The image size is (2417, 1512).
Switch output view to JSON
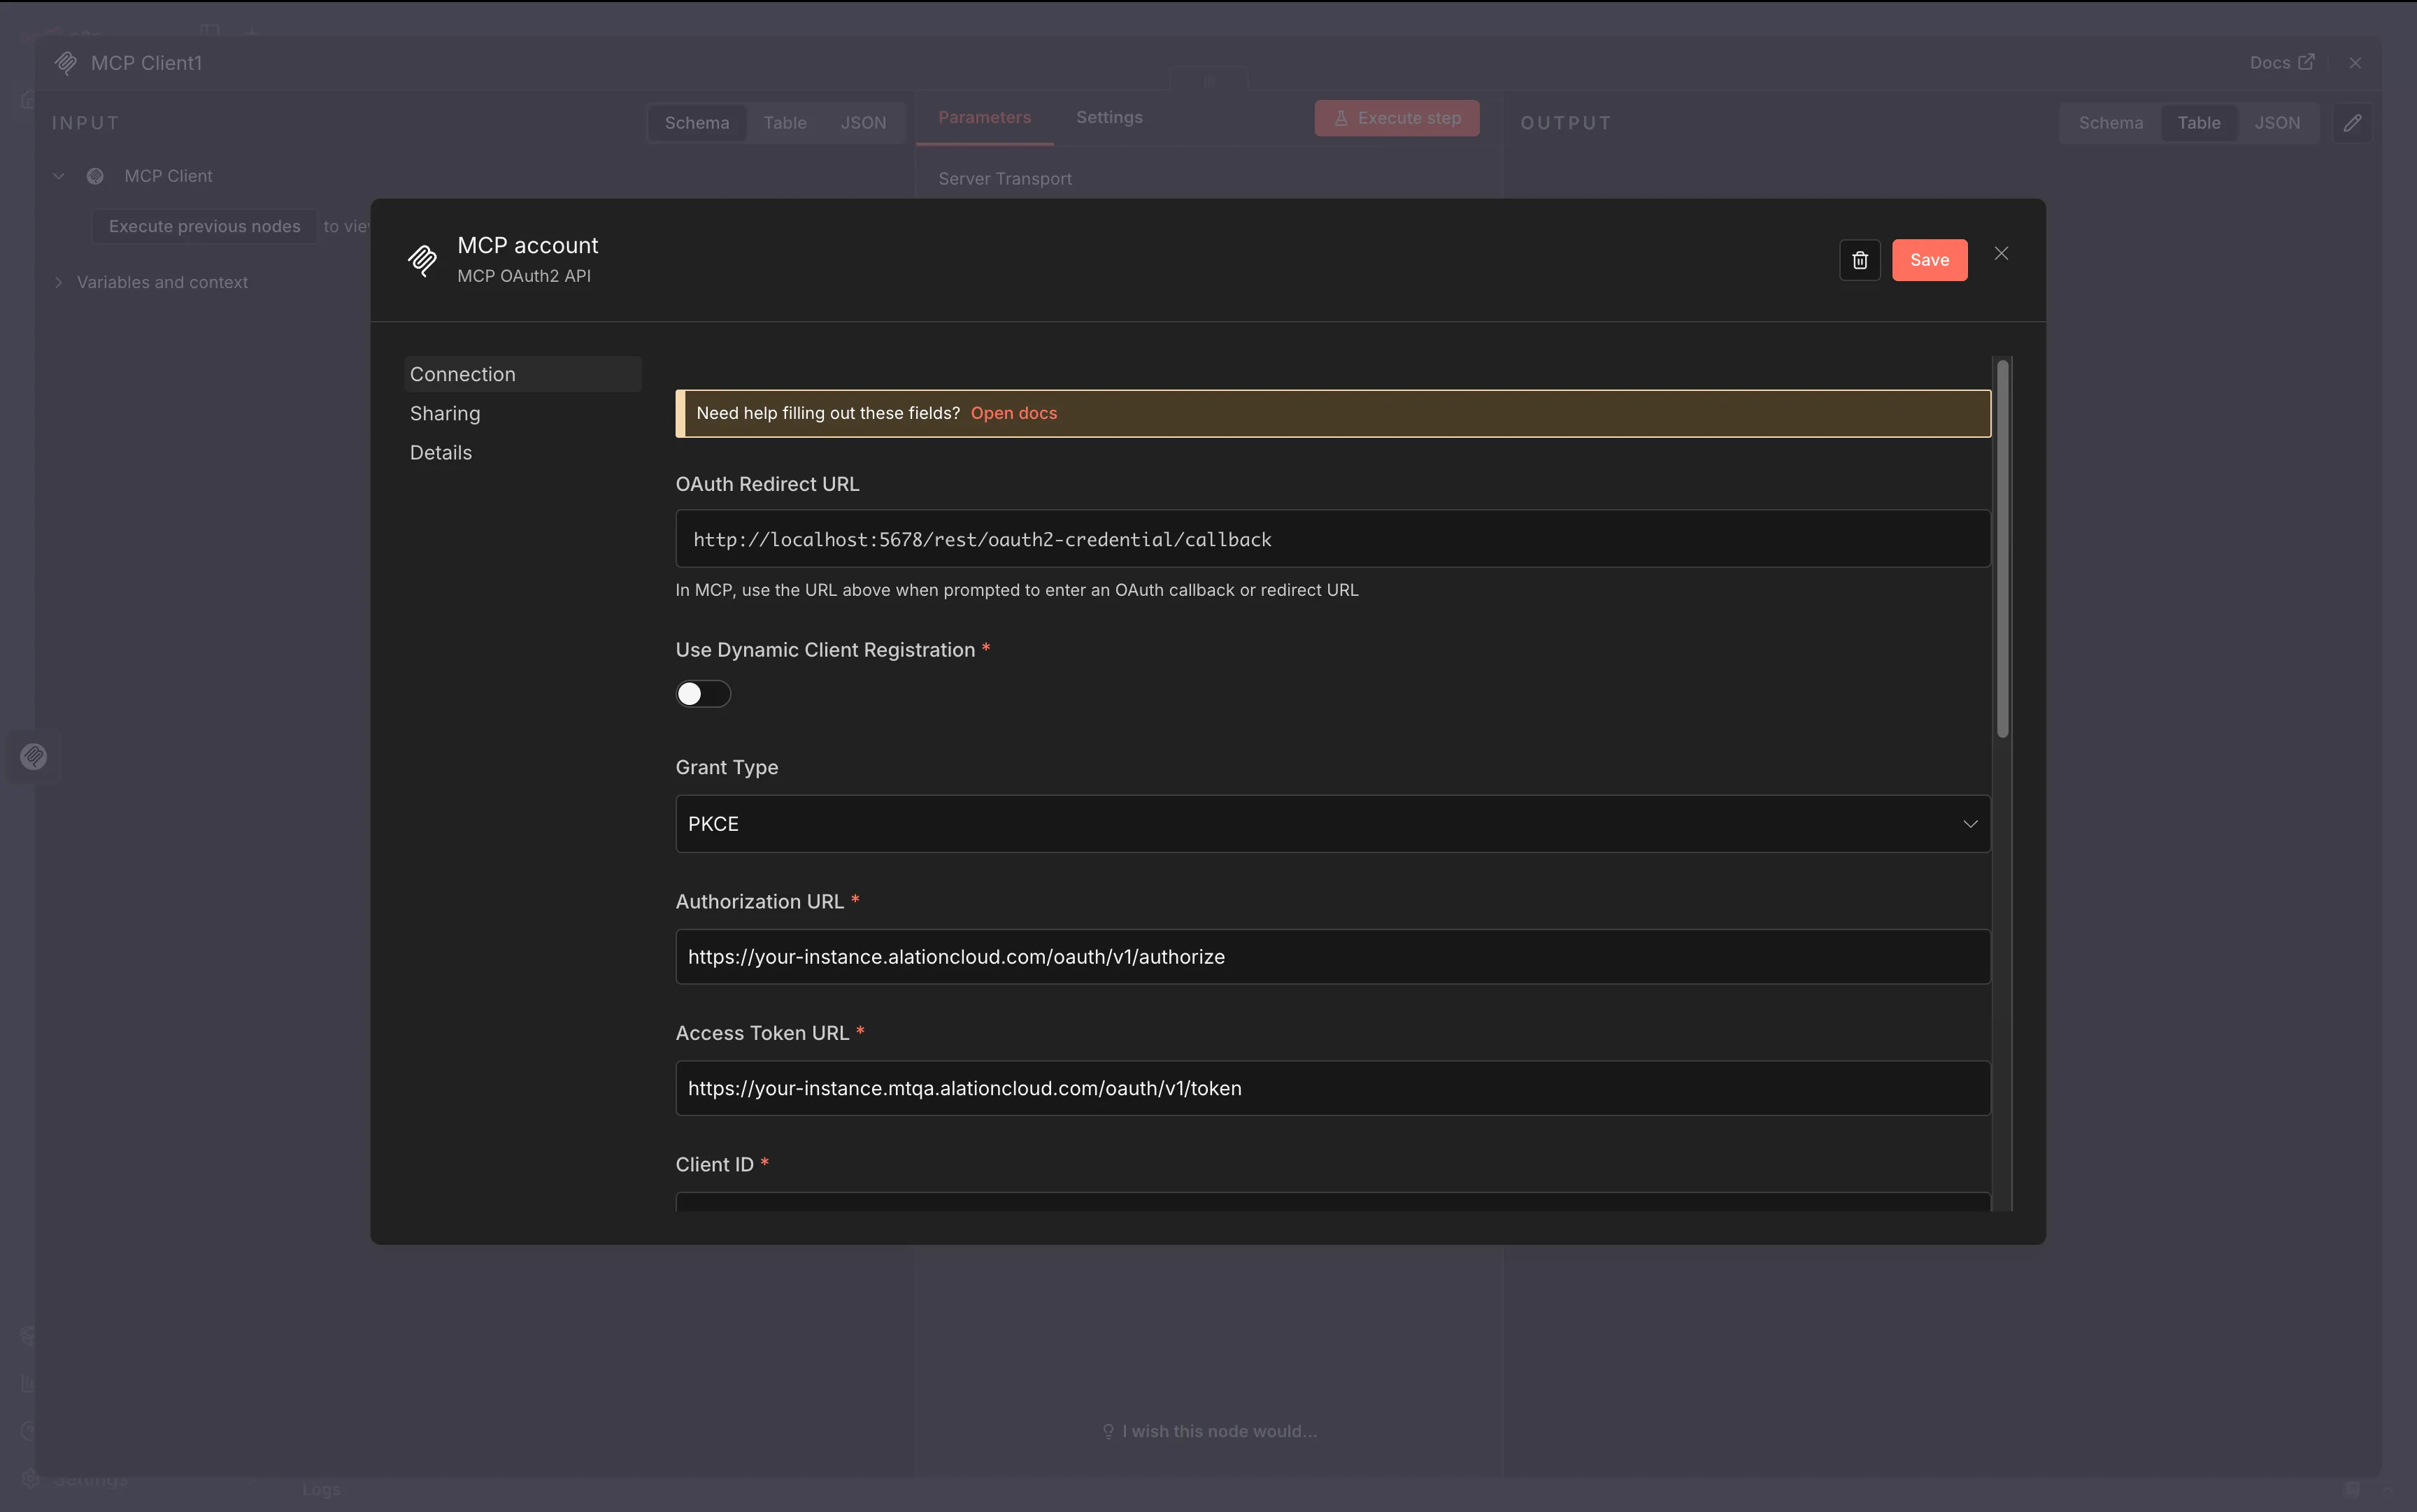point(2278,122)
